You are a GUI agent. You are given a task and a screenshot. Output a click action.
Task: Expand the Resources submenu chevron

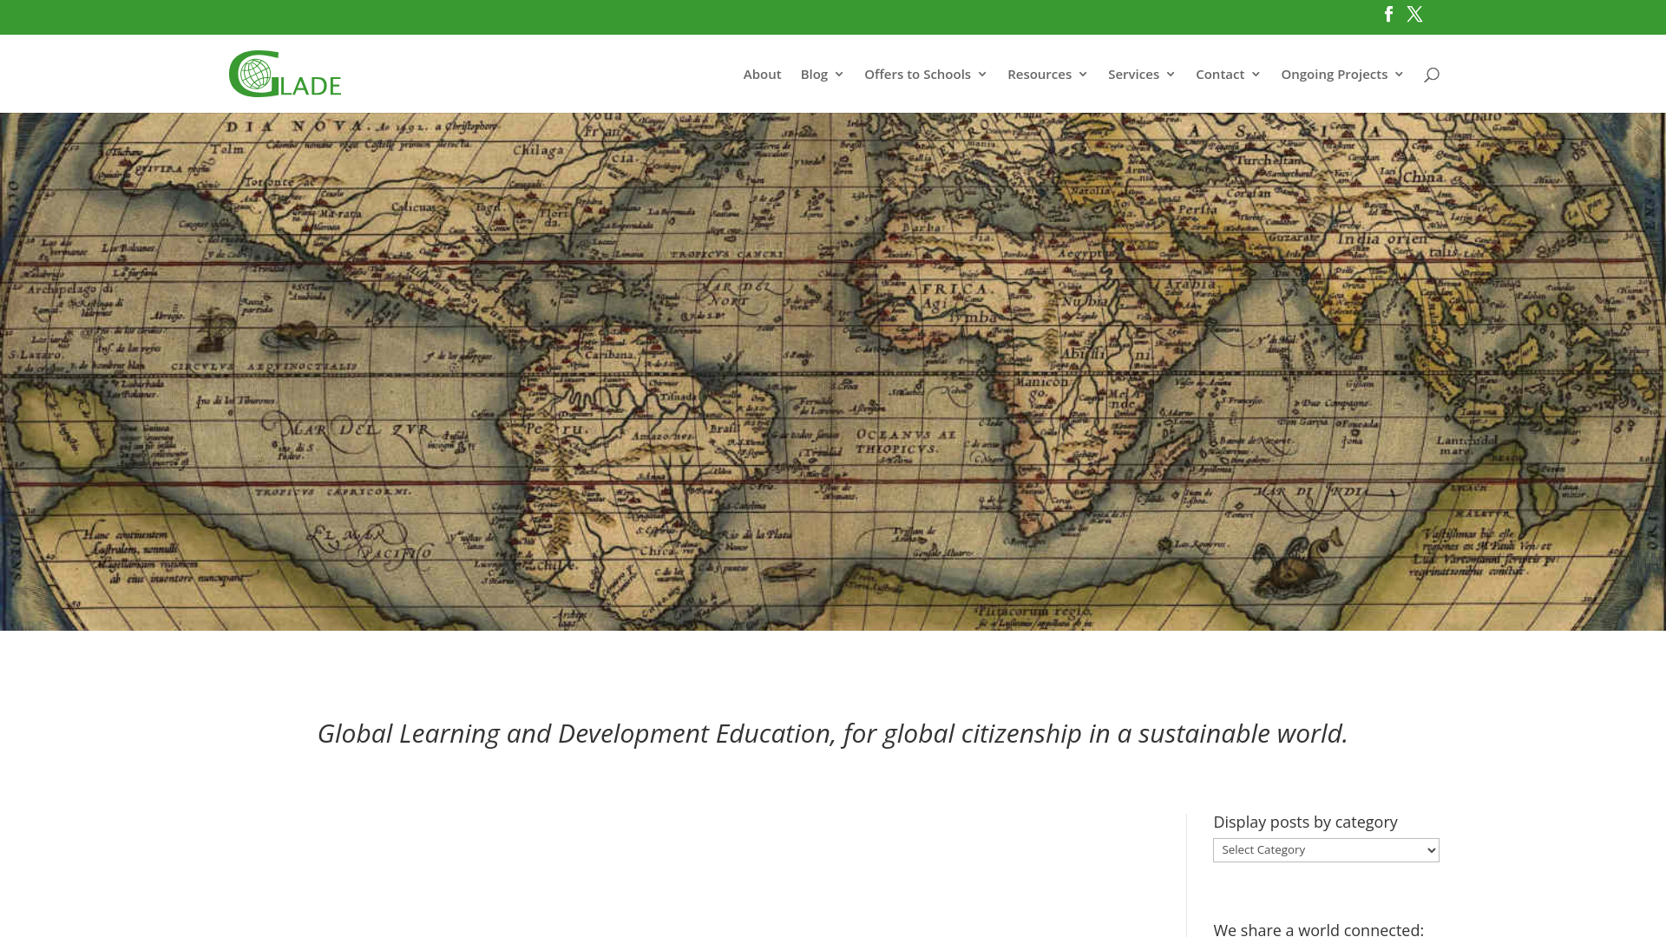coord(1083,75)
